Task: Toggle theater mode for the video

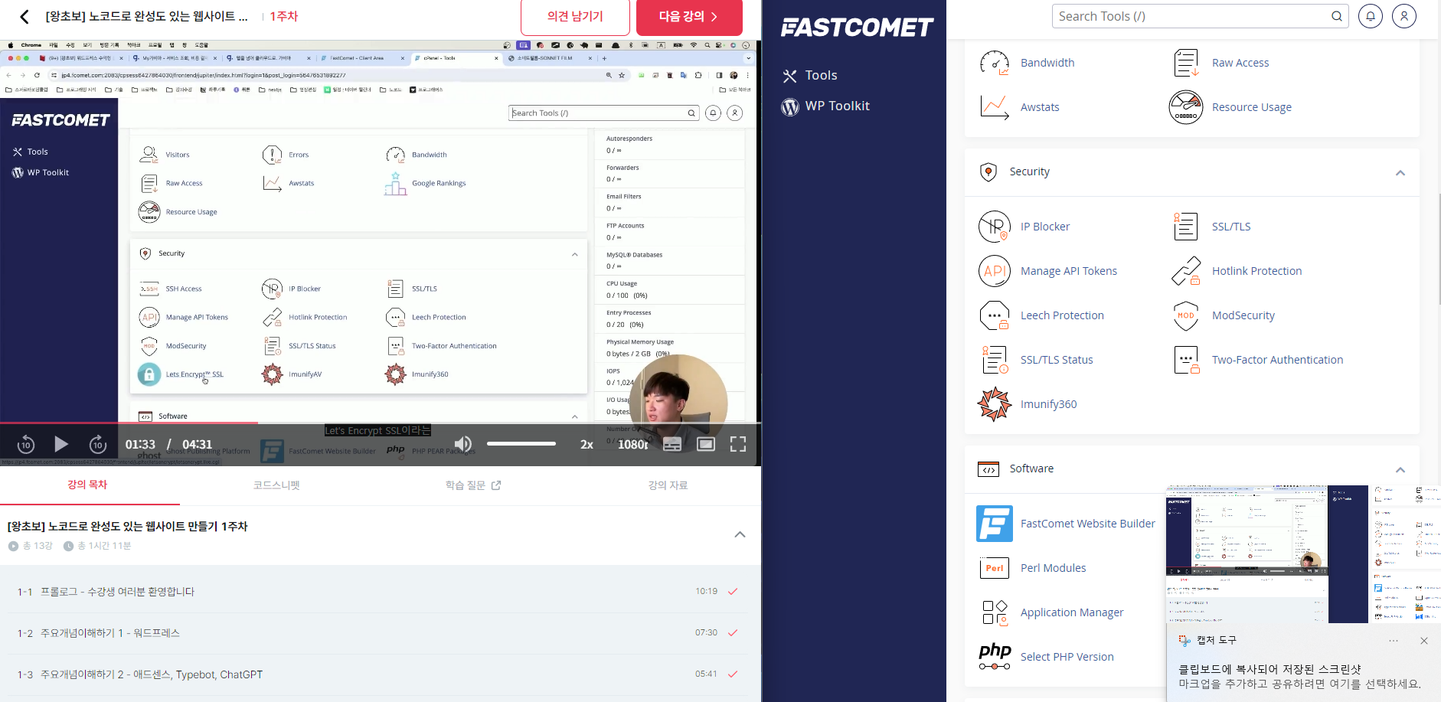Action: pyautogui.click(x=706, y=445)
